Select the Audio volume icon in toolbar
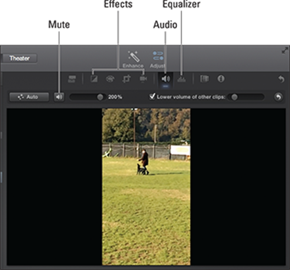The width and height of the screenshot is (290, 270). click(166, 79)
